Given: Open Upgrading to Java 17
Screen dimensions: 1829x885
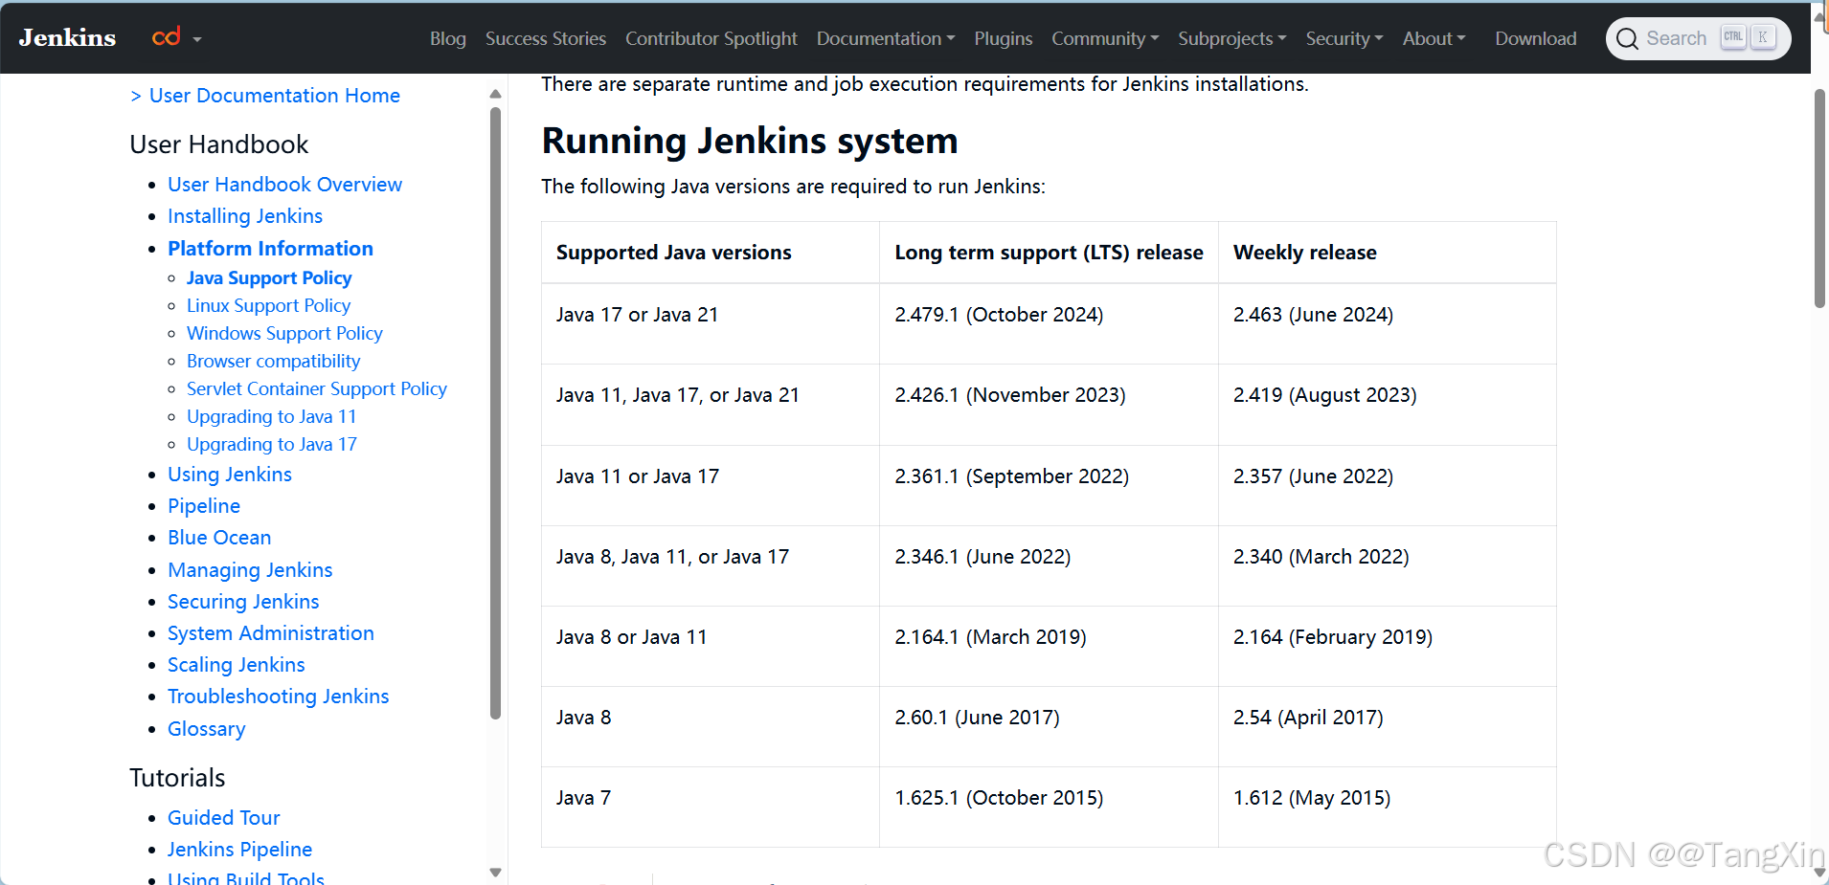Looking at the screenshot, I should click(271, 444).
